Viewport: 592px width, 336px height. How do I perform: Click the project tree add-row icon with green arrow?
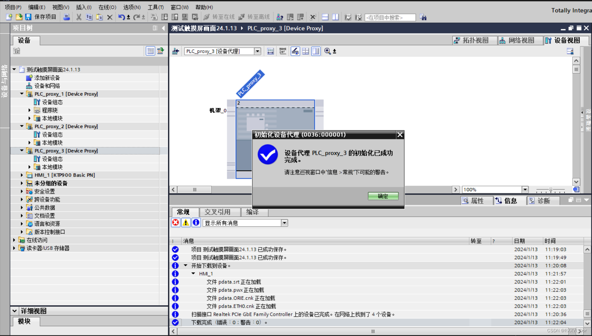pos(160,51)
